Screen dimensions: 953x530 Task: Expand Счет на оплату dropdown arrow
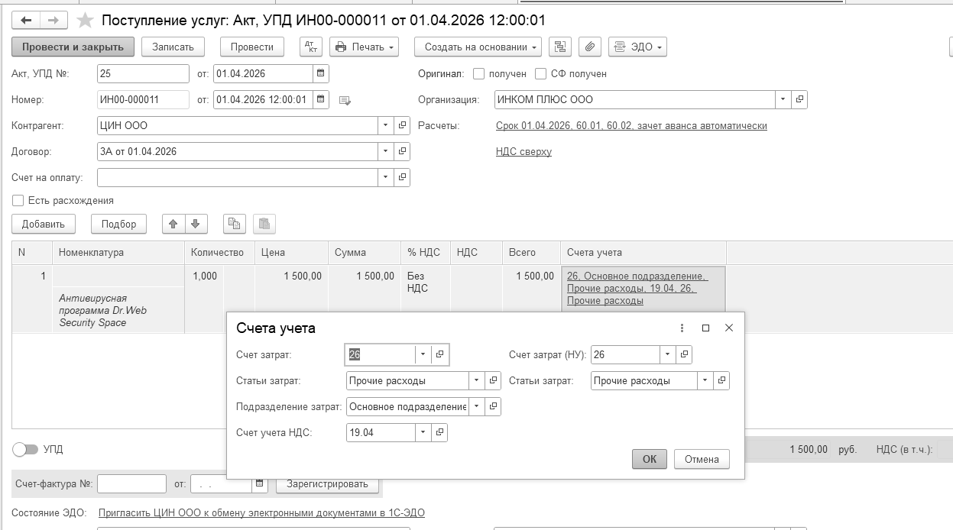pyautogui.click(x=386, y=177)
